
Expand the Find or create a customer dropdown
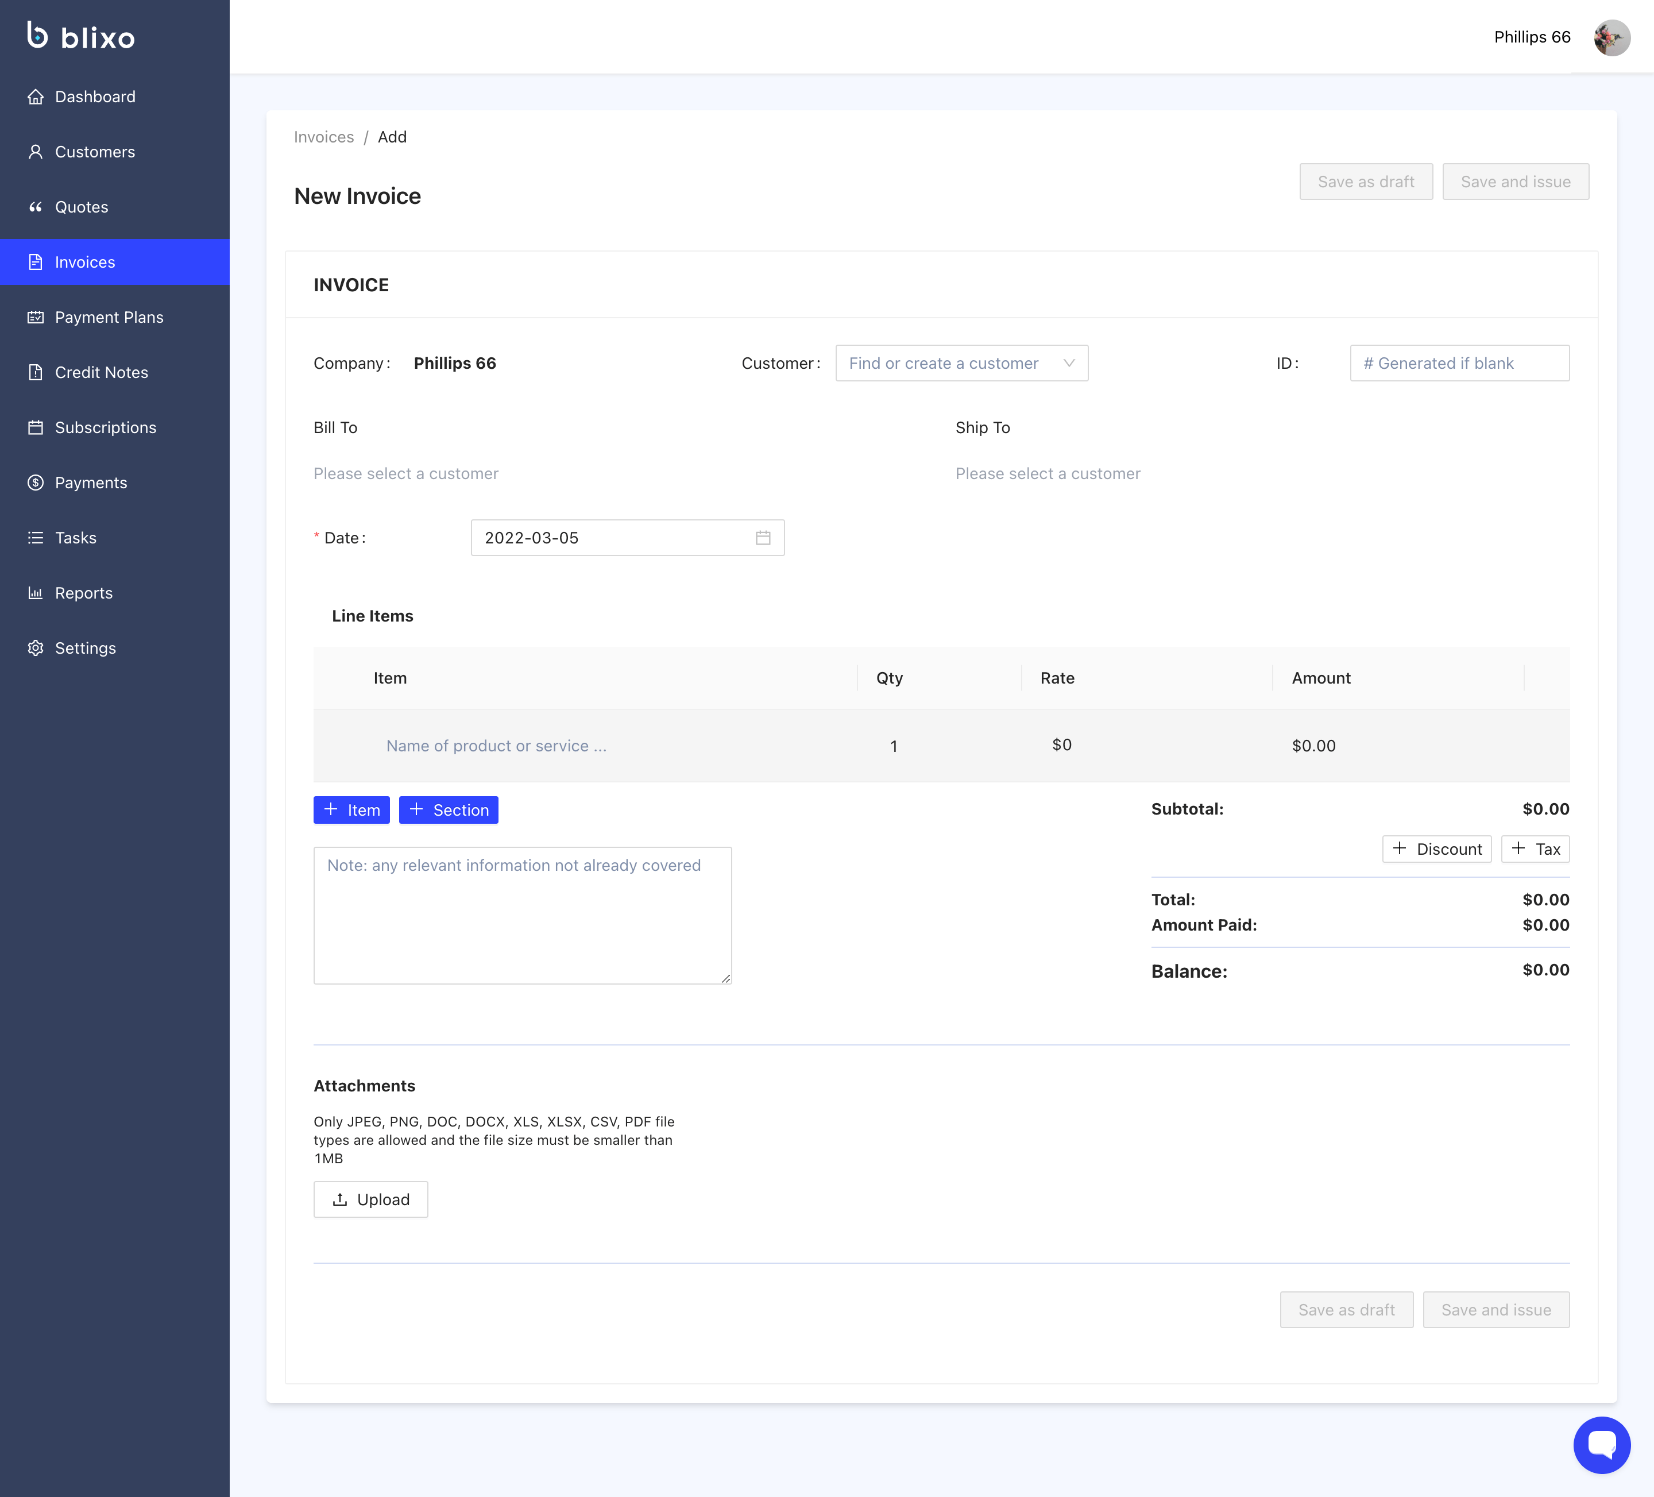(x=961, y=364)
